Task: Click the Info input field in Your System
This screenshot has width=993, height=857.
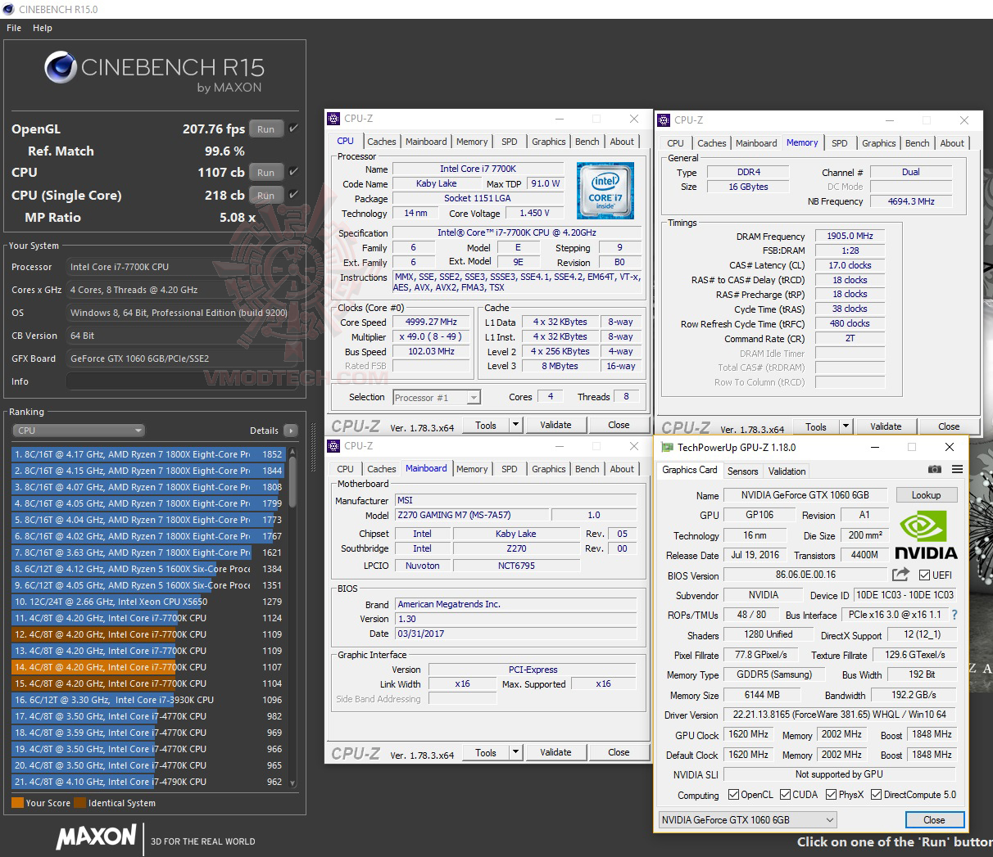Action: pyautogui.click(x=182, y=381)
